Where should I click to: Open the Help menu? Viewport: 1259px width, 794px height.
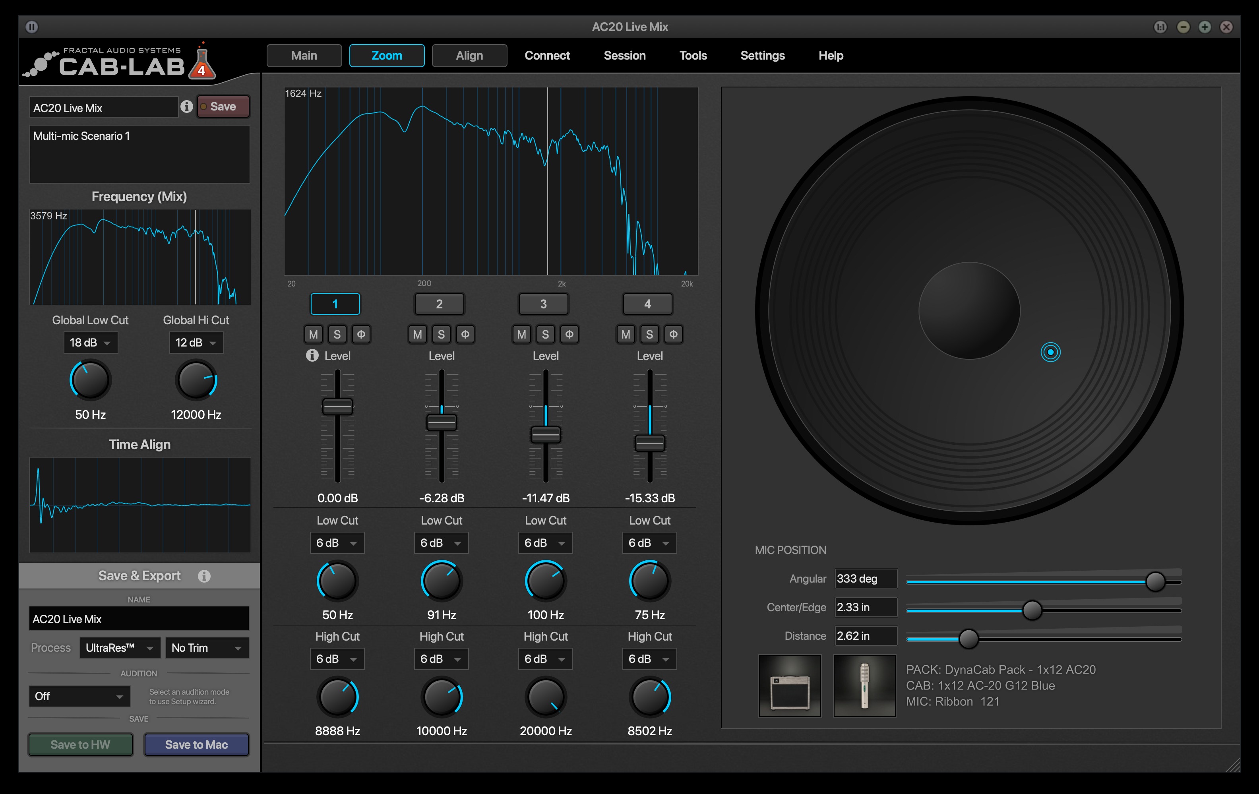tap(831, 55)
